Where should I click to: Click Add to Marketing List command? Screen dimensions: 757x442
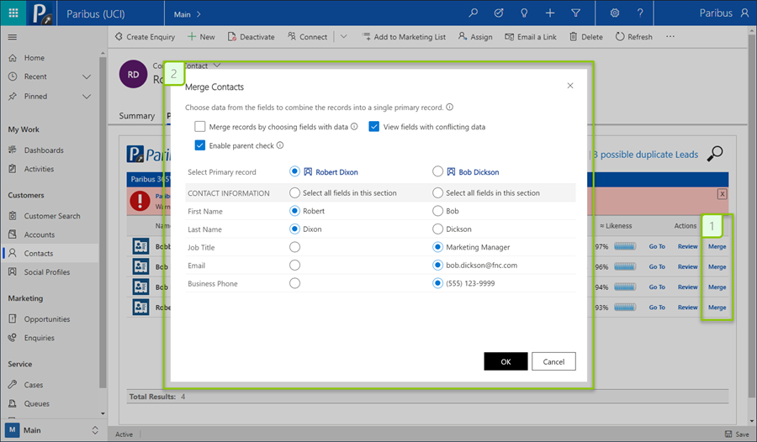404,37
